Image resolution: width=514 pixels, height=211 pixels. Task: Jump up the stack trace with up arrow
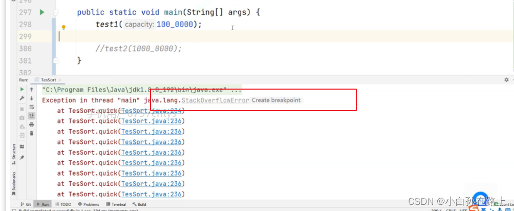pos(31,89)
